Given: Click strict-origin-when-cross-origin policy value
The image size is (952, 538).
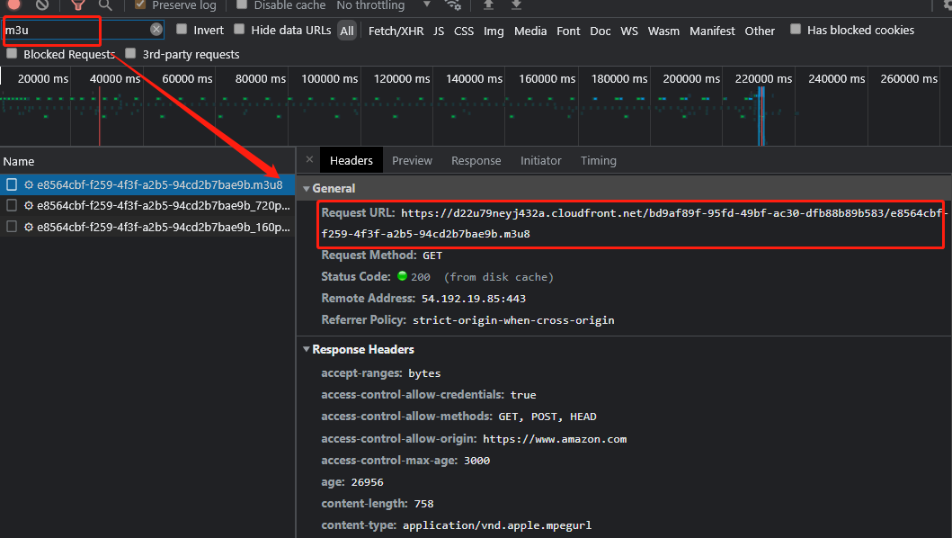Looking at the screenshot, I should [x=513, y=320].
